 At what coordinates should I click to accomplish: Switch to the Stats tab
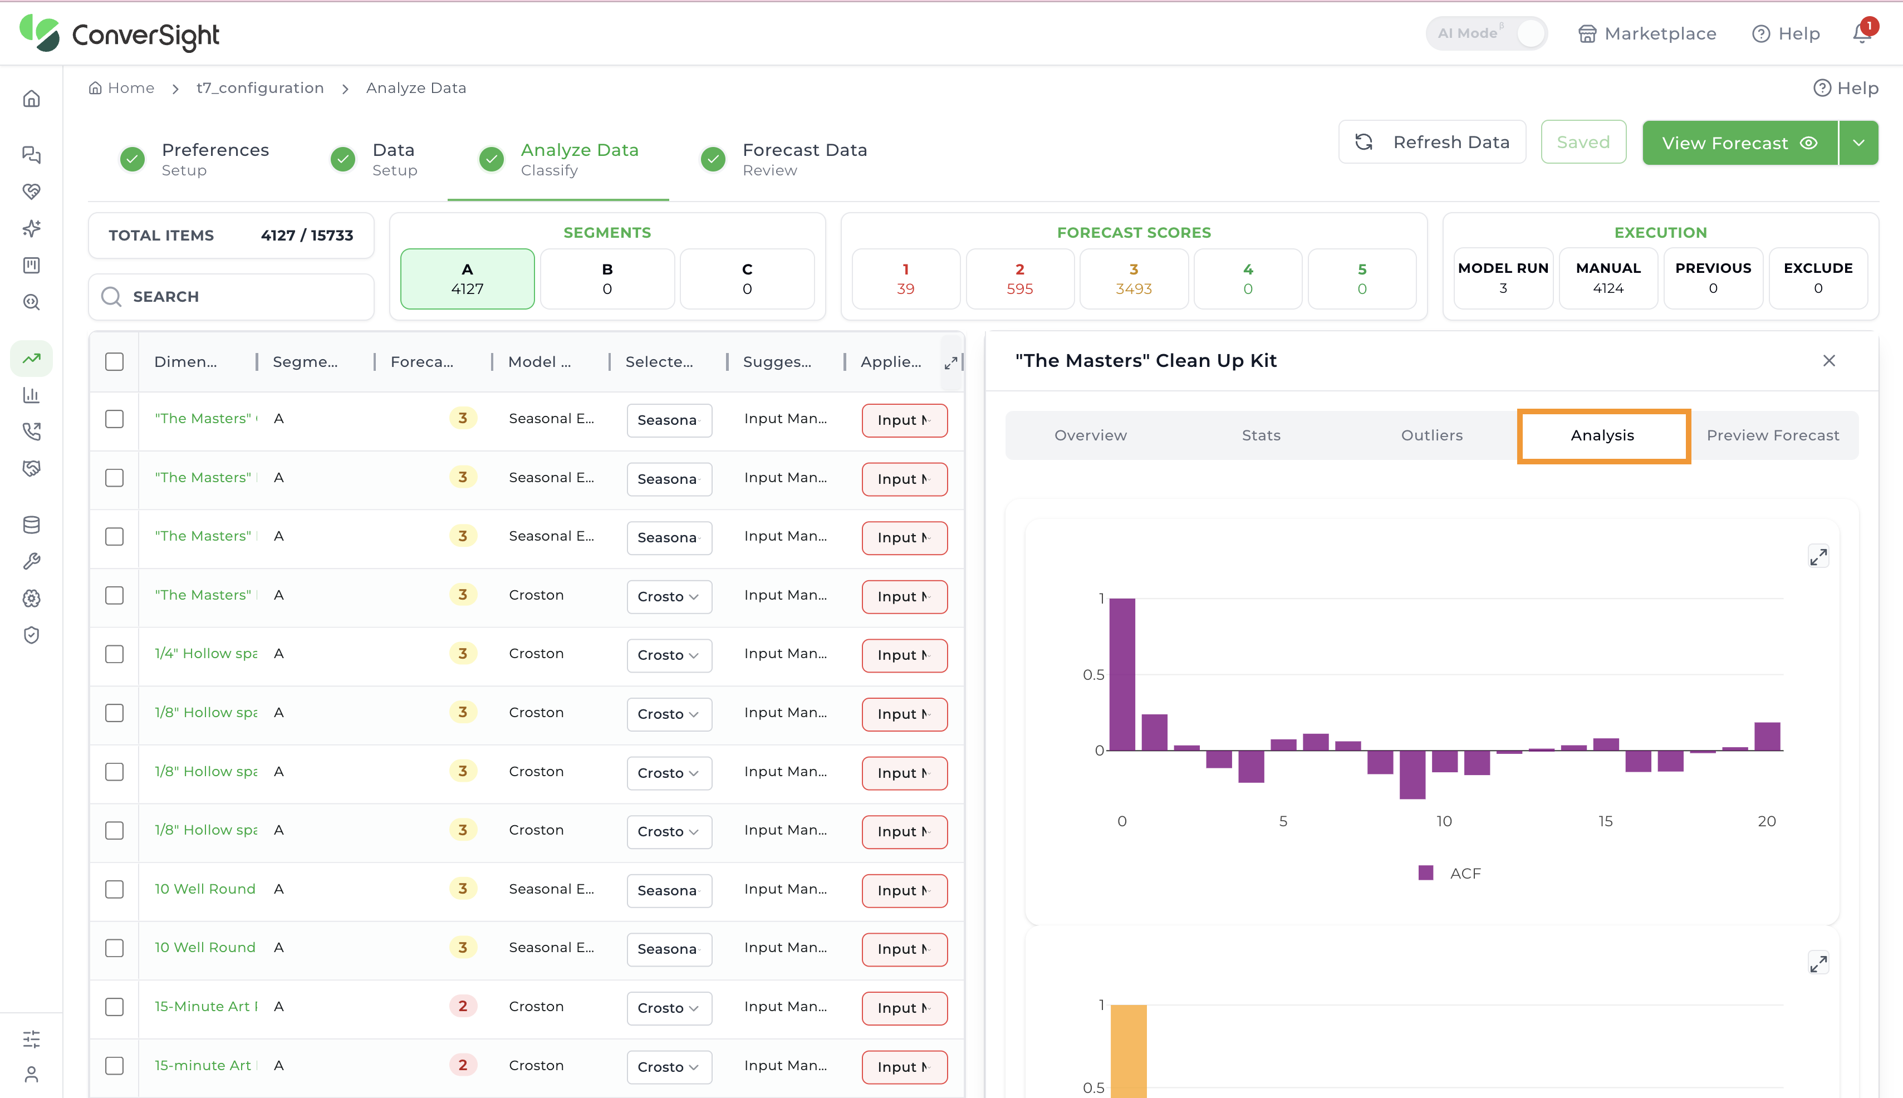click(x=1261, y=436)
